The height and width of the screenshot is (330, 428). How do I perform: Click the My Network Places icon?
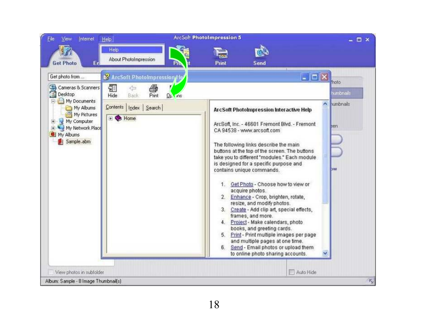61,128
